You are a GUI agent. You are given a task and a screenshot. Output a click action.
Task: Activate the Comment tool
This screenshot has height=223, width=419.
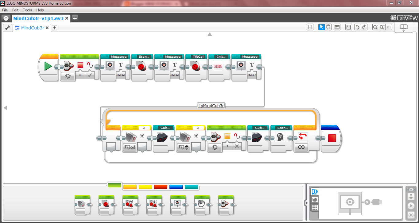[x=337, y=27]
